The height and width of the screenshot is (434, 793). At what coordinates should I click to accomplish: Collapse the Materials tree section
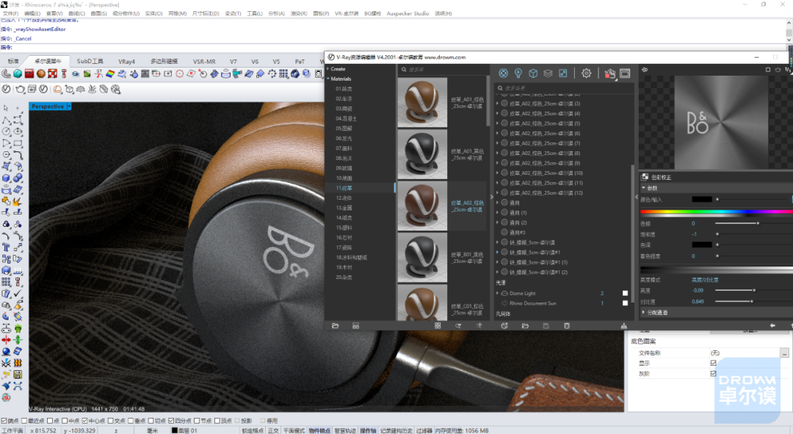[328, 79]
